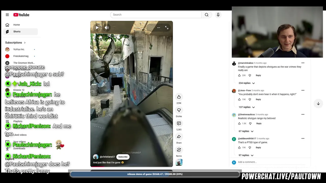
Task: Enter fullscreen for the Short
Action: pos(167,28)
